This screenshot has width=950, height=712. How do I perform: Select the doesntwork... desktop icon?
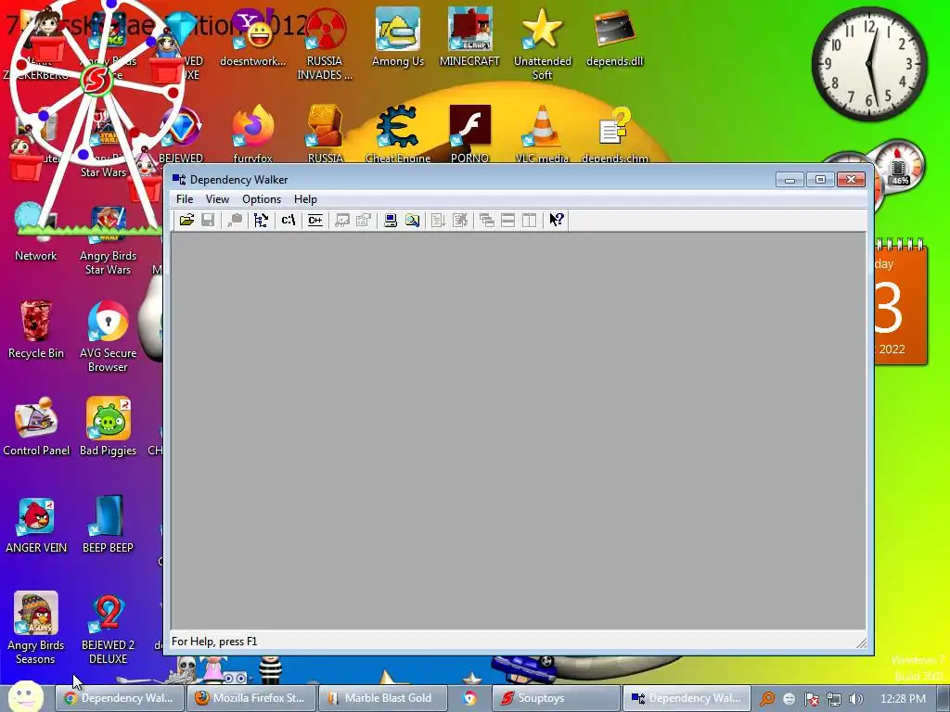(252, 37)
